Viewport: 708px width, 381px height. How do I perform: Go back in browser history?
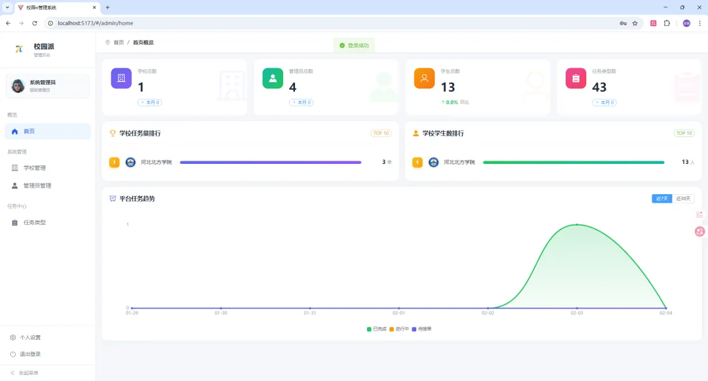(x=8, y=23)
